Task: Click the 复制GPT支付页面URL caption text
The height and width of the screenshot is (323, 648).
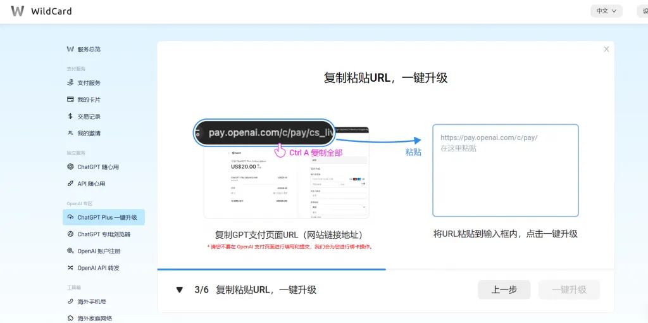Action: point(289,235)
